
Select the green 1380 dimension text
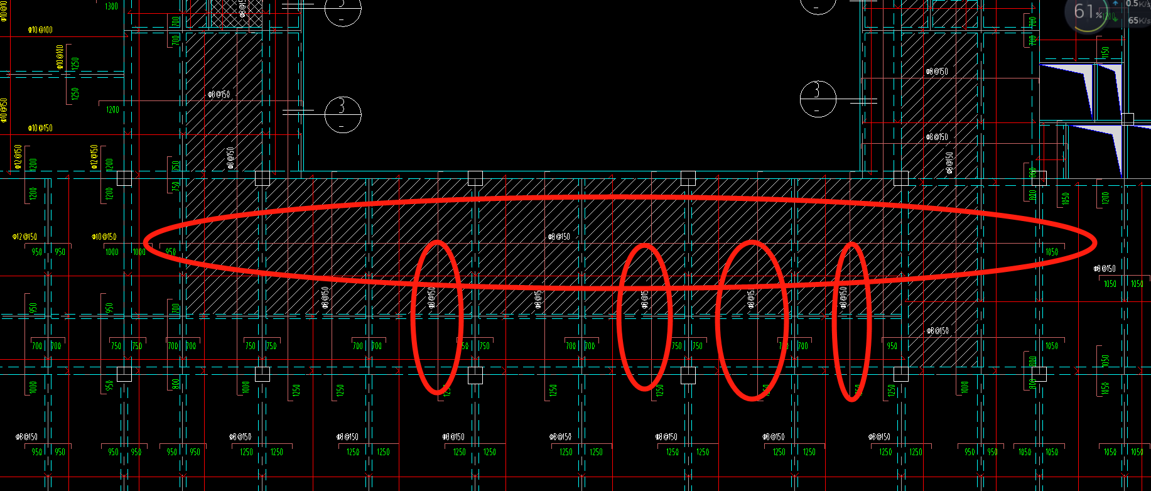[x=111, y=6]
